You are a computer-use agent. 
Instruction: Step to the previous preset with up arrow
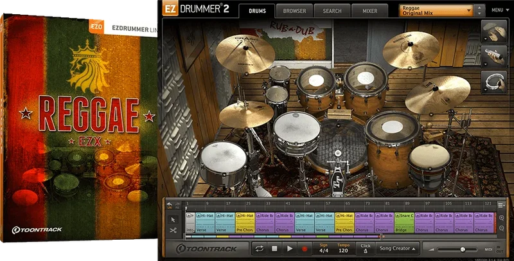[x=479, y=7]
